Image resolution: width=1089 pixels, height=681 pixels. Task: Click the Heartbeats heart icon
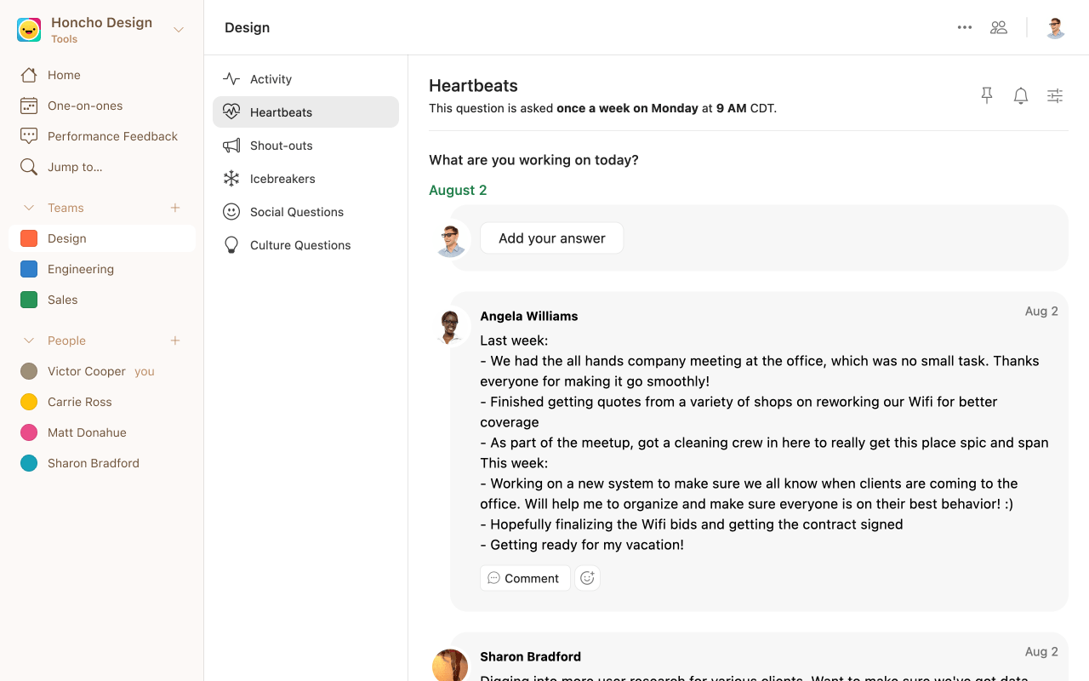pos(231,112)
